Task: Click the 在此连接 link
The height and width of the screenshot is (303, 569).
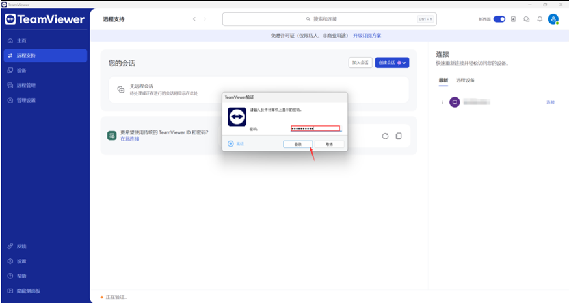Action: [x=129, y=139]
